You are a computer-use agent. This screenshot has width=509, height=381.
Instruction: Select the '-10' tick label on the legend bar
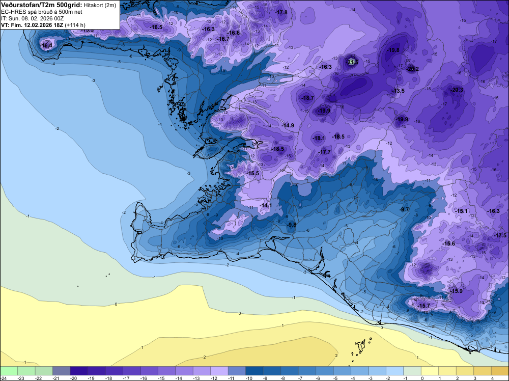248,378
